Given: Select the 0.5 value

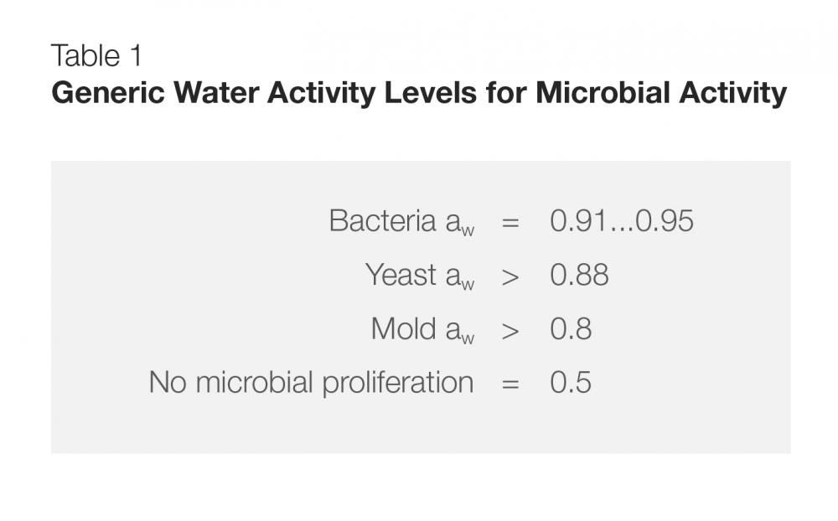Looking at the screenshot, I should tap(571, 382).
